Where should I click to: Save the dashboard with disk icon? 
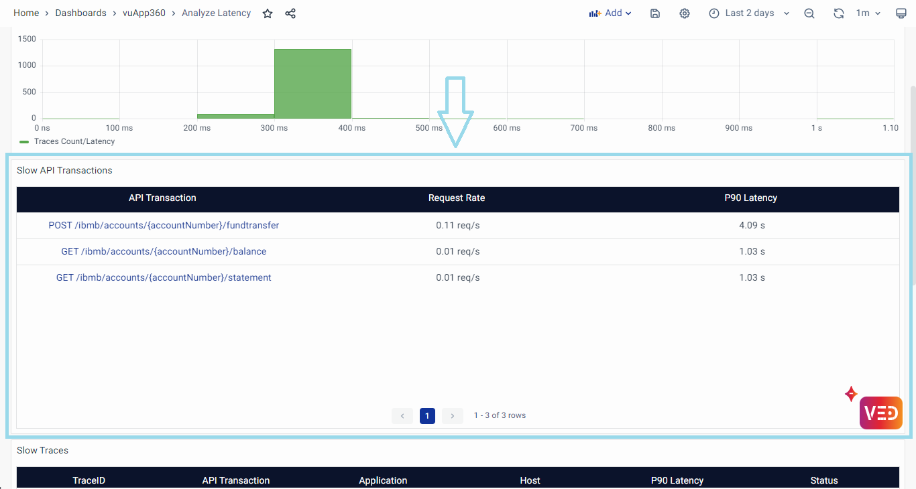[x=655, y=13]
